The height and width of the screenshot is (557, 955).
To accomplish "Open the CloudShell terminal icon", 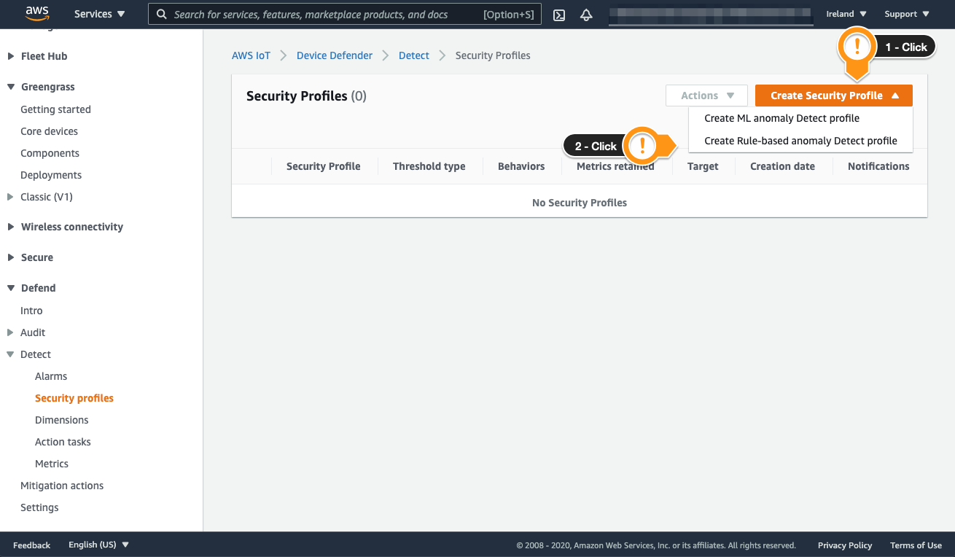I will click(x=559, y=15).
